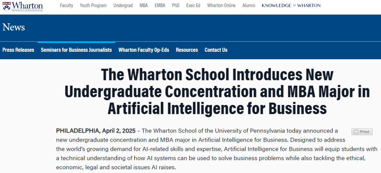Open the Faculty link in top navigation

[67, 6]
